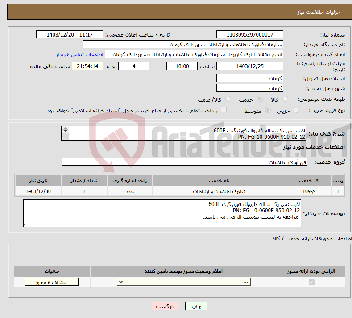The image size is (352, 318).
Task: Click the واحد اندازه گیری column header
Action: click(130, 181)
